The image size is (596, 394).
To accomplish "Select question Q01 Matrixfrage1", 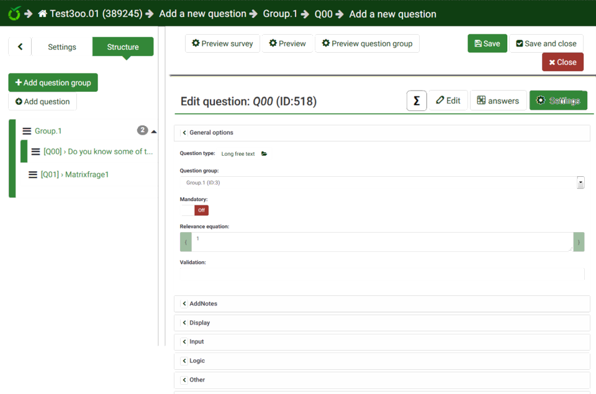I will point(74,174).
